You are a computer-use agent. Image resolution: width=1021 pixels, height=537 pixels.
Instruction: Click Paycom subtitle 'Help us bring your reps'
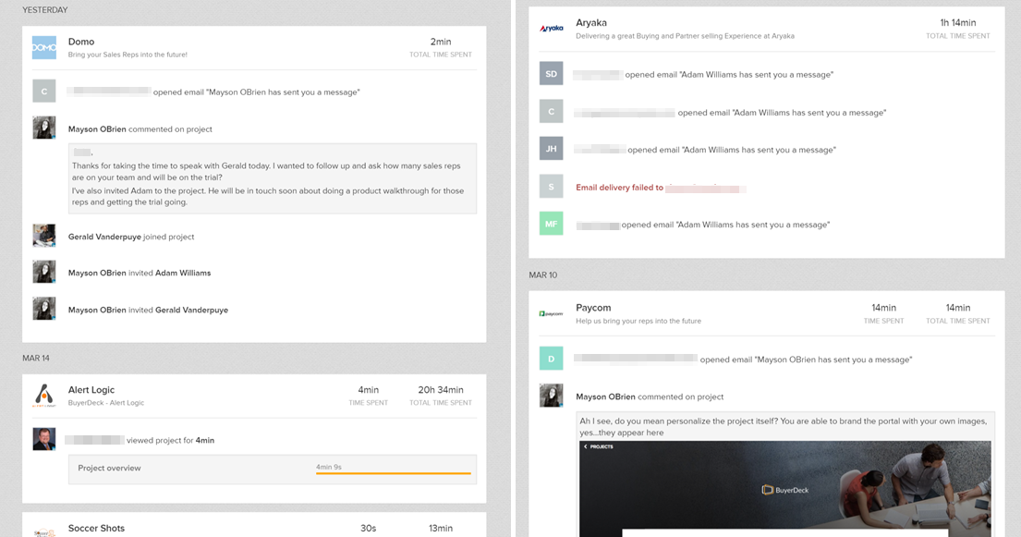click(638, 321)
